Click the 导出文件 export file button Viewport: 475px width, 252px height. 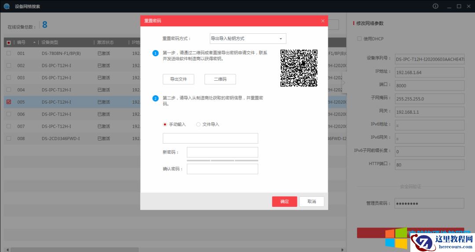[x=179, y=79]
